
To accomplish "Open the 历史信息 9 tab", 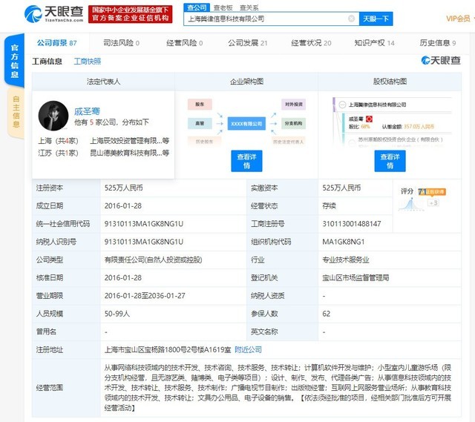I will click(438, 43).
